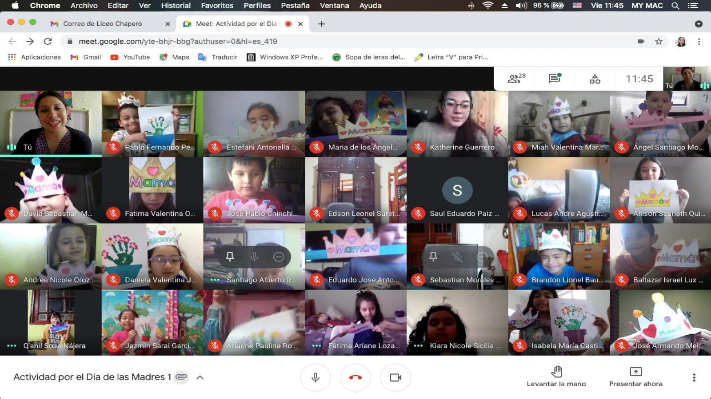
Task: Toggle the camera button in bottom bar
Action: [x=395, y=377]
